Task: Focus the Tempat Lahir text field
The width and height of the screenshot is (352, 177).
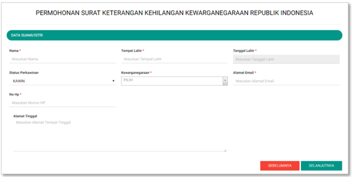Action: click(x=174, y=59)
